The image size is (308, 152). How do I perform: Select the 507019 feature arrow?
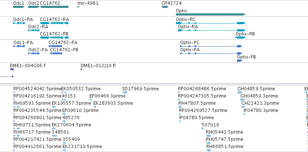click(x=203, y=129)
